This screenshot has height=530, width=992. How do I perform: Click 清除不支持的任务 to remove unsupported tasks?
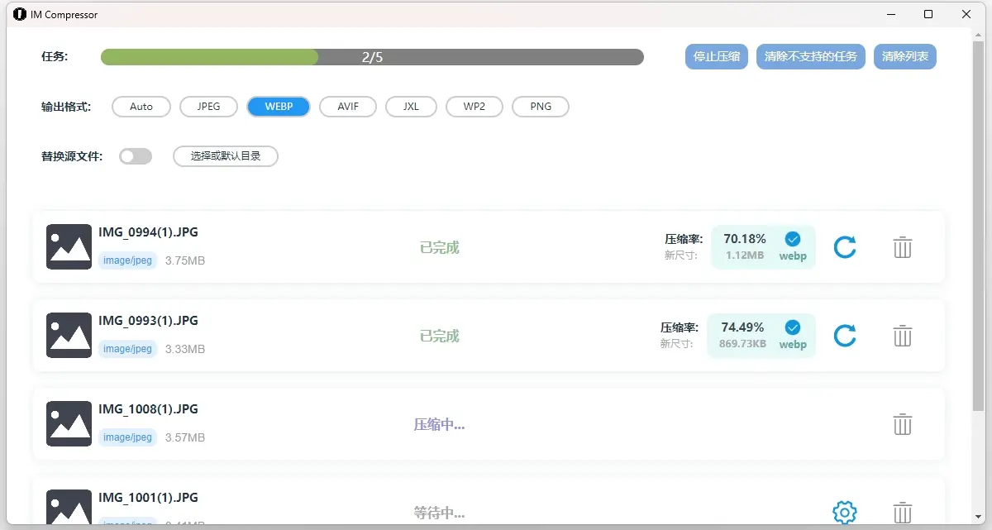pyautogui.click(x=810, y=56)
